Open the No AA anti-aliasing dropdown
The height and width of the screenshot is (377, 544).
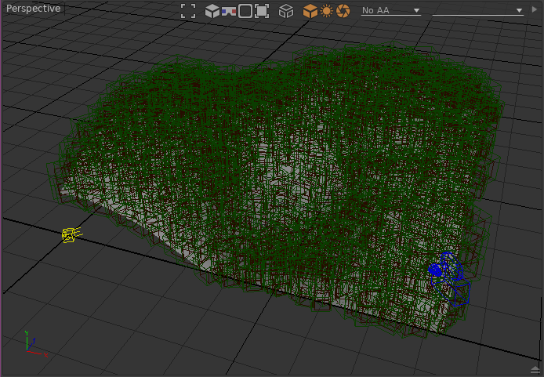coord(390,11)
